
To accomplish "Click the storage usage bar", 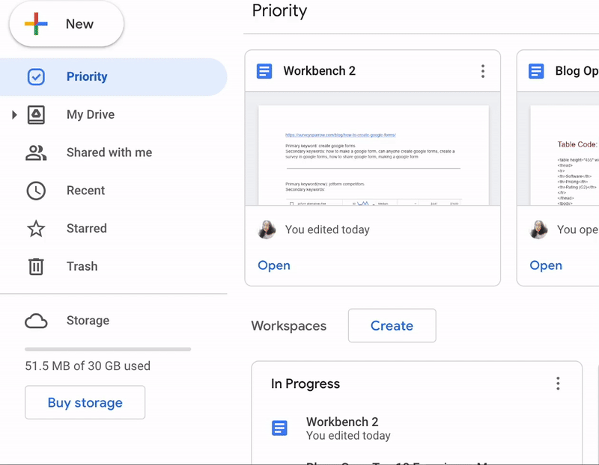I will pyautogui.click(x=107, y=348).
